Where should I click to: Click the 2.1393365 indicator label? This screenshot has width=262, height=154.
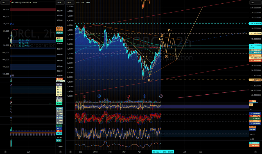click(x=254, y=143)
